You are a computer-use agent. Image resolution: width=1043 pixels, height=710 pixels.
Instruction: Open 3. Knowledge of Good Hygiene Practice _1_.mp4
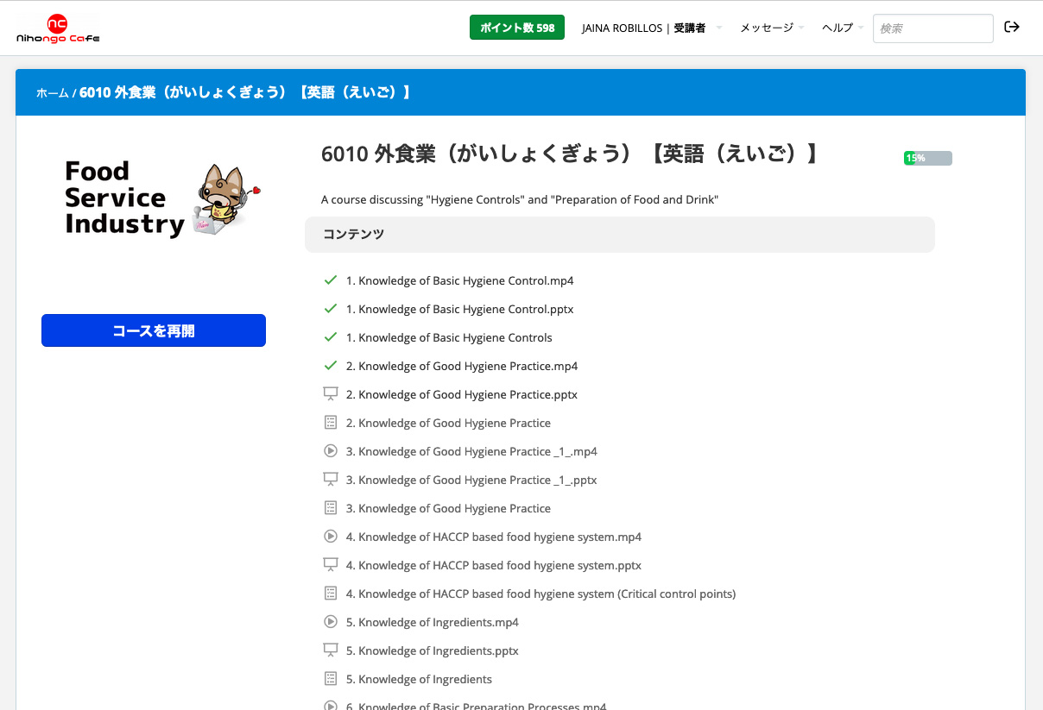click(x=471, y=451)
